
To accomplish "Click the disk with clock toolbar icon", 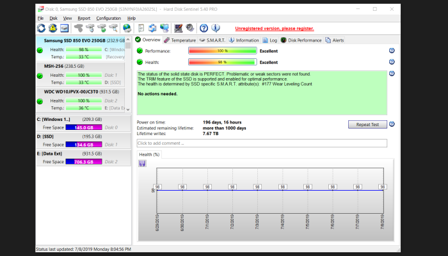I will (x=90, y=28).
